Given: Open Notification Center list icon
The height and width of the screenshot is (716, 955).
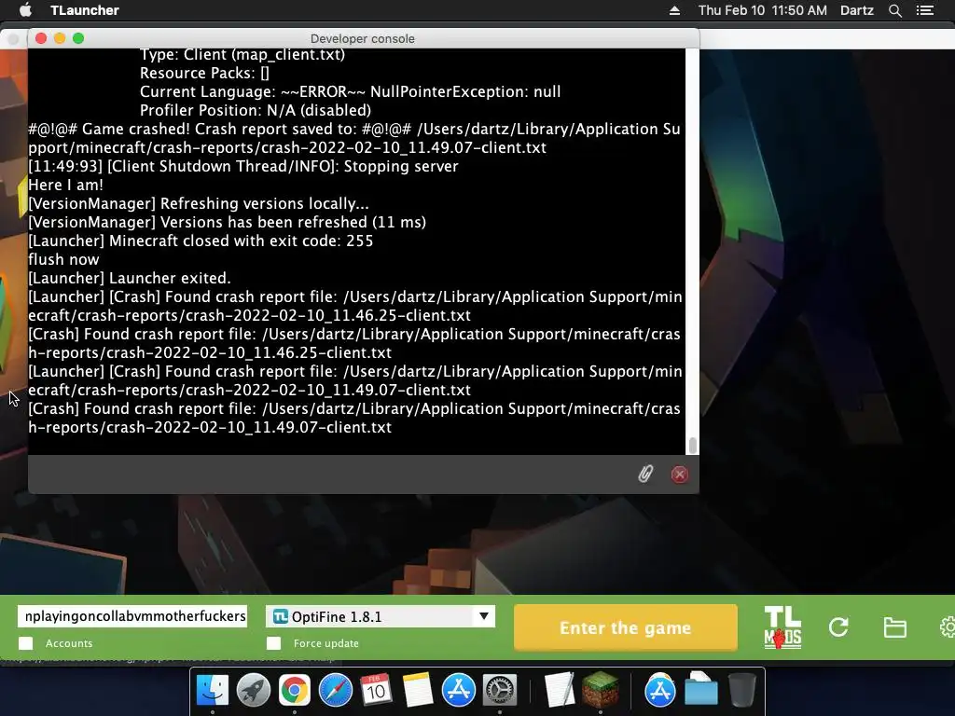Looking at the screenshot, I should pyautogui.click(x=924, y=10).
